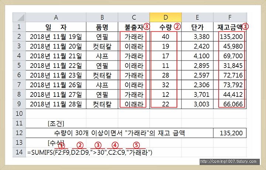Screen dimensions: 266x170
Task: Click 컷터칼 in row 9
Action: tap(102, 104)
